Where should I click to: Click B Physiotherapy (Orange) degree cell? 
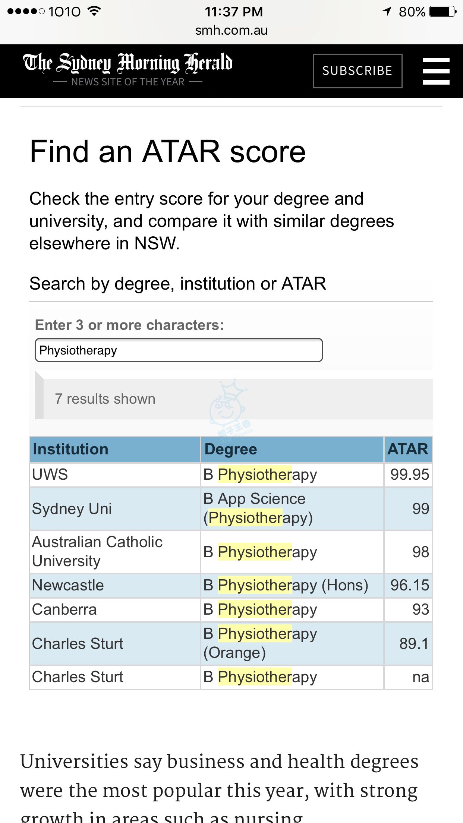tap(260, 643)
